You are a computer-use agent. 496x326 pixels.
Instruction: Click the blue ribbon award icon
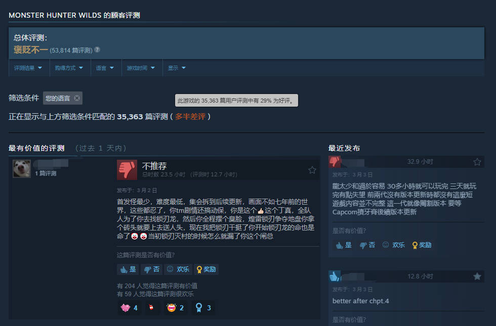(x=198, y=308)
